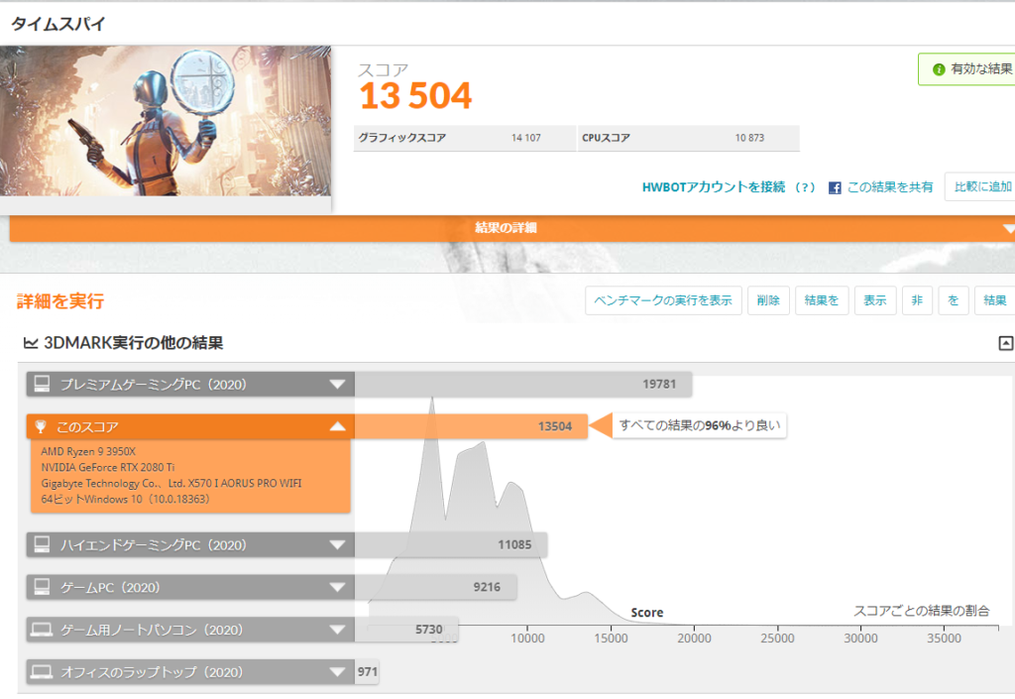The width and height of the screenshot is (1015, 699).
Task: Click the 結果 button at toolbar end
Action: (995, 300)
